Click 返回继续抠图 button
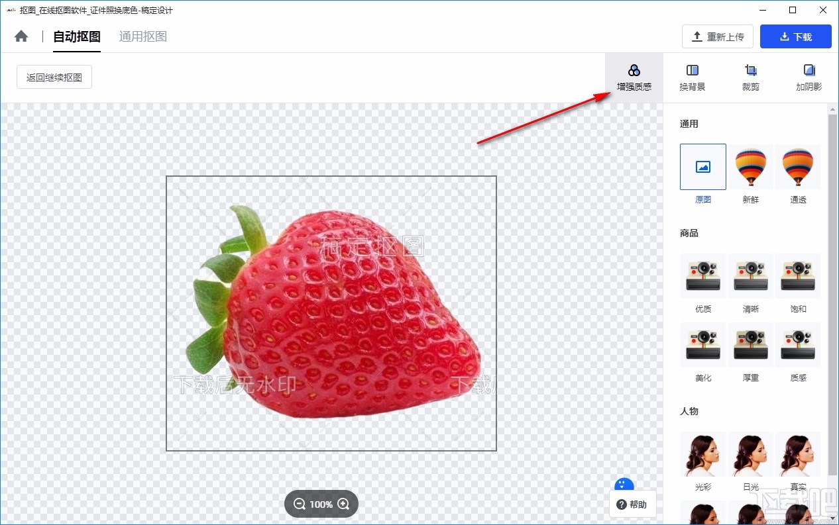The image size is (839, 525). pyautogui.click(x=54, y=77)
